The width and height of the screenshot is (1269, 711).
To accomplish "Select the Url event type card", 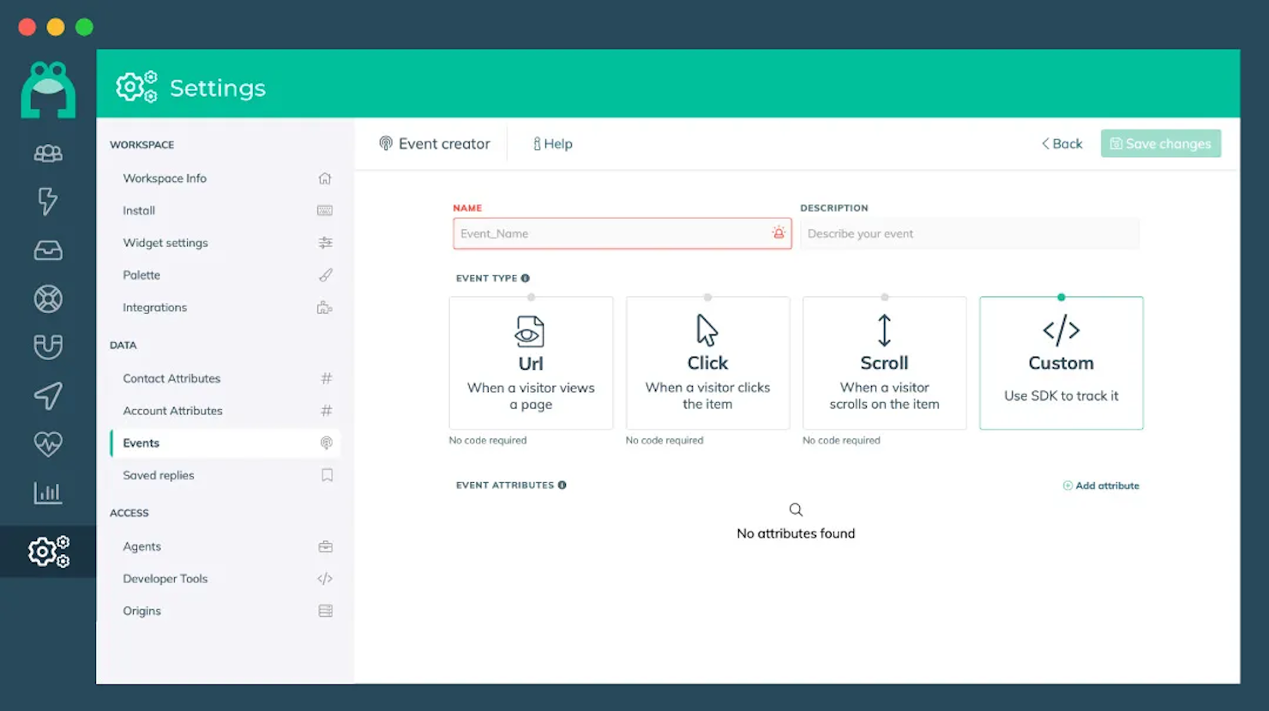I will point(531,363).
